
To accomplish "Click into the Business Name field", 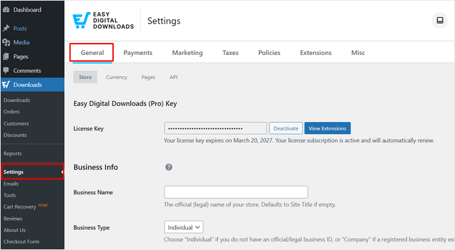I will (236, 192).
